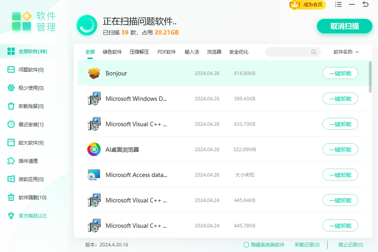The width and height of the screenshot is (378, 252).
Task: Click the AI桌面浏览器 app icon
Action: click(94, 149)
